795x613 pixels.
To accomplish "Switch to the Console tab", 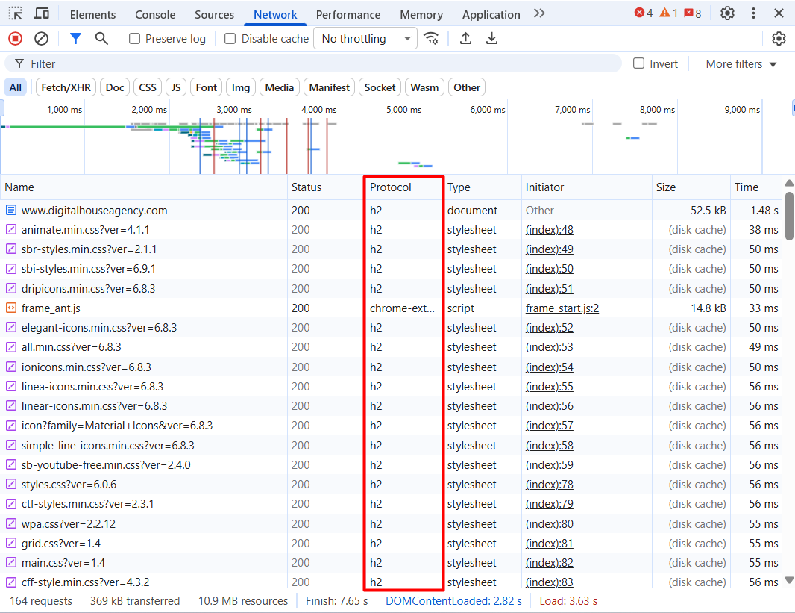I will click(x=155, y=15).
